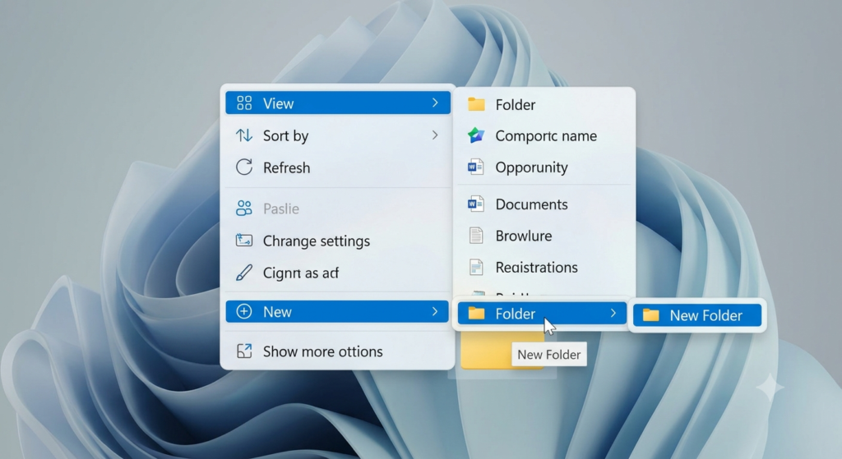
Task: Click the Sort by arrows icon
Action: coord(244,135)
